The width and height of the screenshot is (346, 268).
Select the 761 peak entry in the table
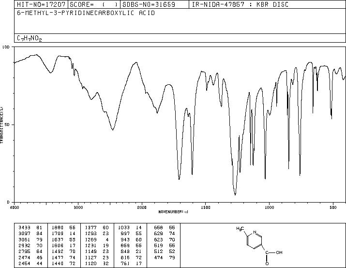click(x=132, y=264)
